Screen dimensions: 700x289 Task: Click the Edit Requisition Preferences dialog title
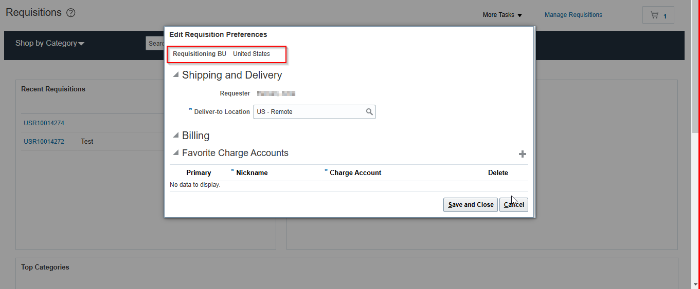[218, 35]
